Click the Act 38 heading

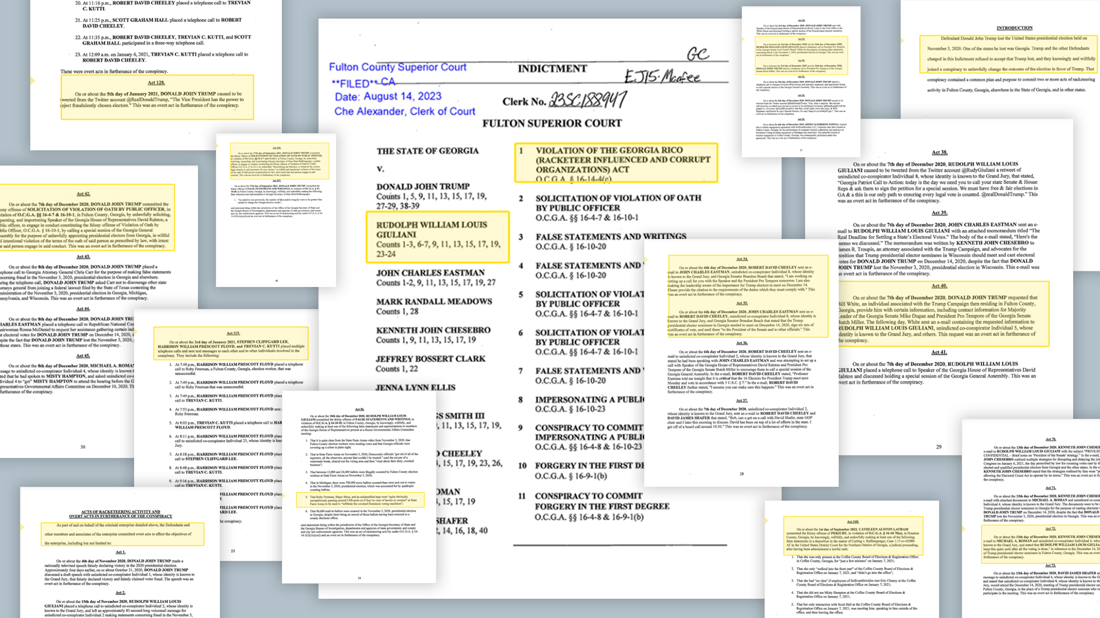tap(939, 152)
